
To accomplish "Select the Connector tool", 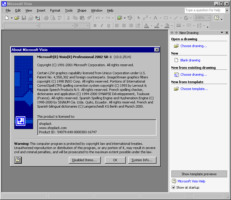I will pos(145,18).
